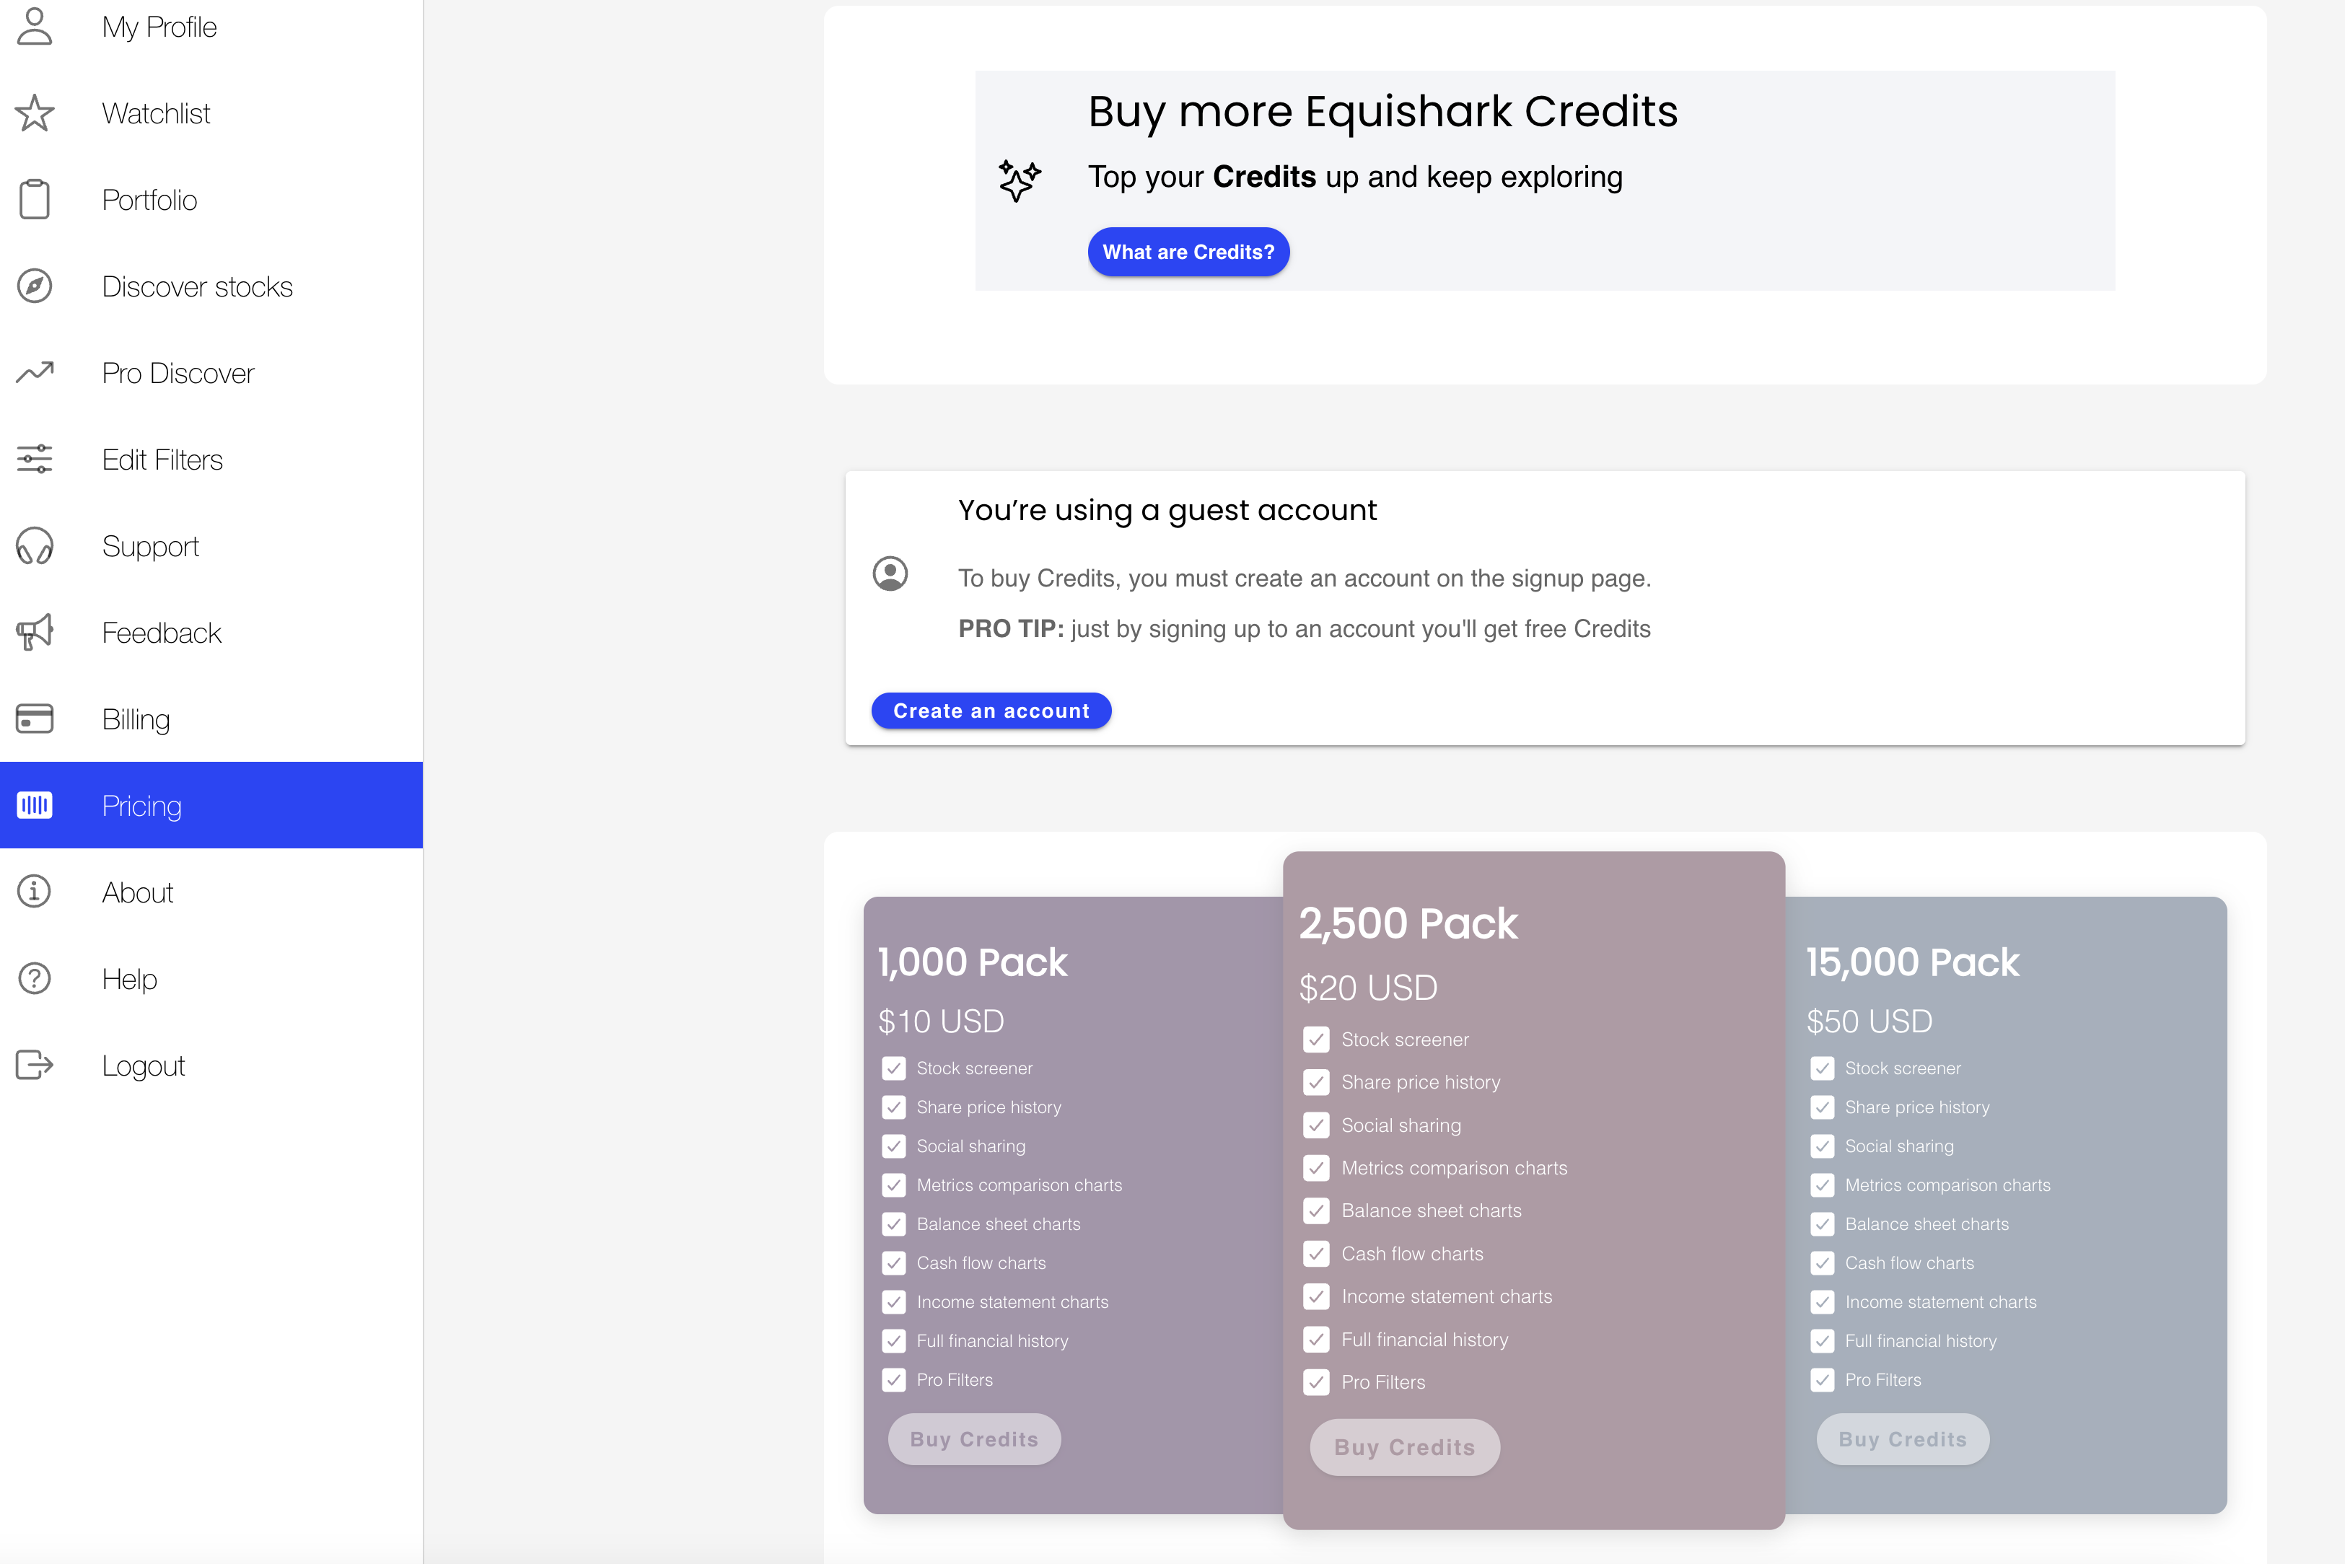This screenshot has height=1564, width=2345.
Task: Open Portfolio via the clipboard icon
Action: pyautogui.click(x=34, y=200)
